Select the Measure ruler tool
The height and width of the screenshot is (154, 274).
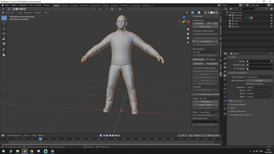[x=4, y=55]
